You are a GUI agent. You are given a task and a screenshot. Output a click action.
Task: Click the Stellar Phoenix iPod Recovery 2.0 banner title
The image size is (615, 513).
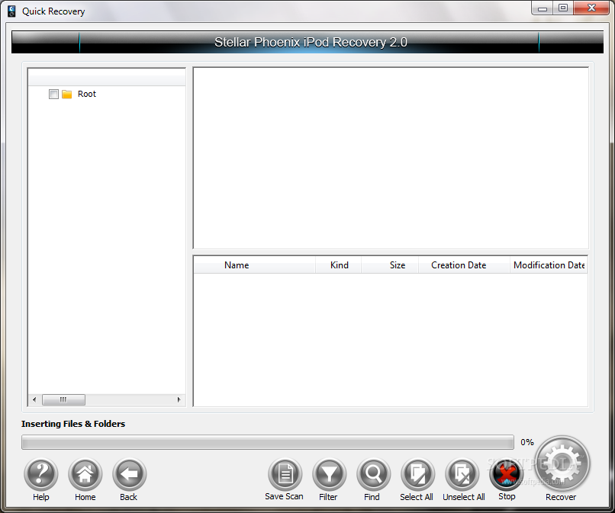[311, 42]
